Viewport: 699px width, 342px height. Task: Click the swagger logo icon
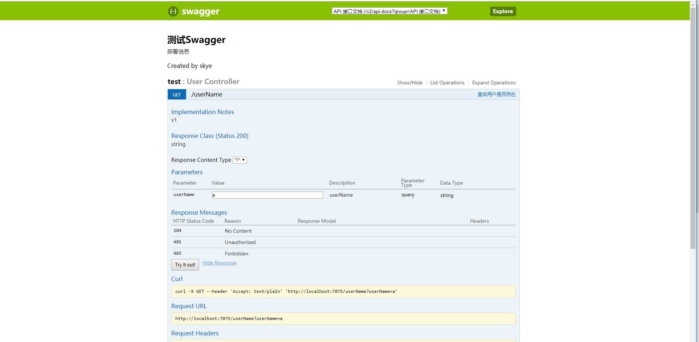point(173,11)
